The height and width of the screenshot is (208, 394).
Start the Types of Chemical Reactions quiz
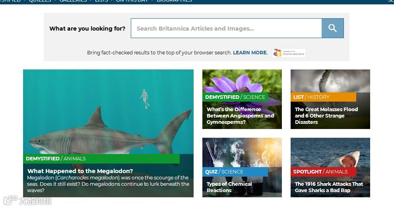(x=229, y=187)
